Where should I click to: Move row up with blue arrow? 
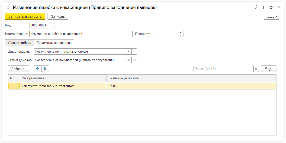click(x=38, y=69)
